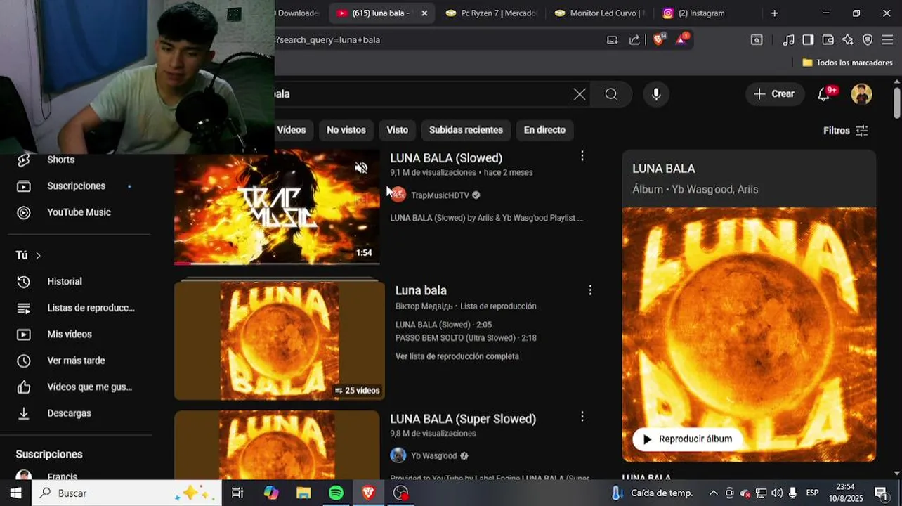This screenshot has width=902, height=506.
Task: Switch to the Instagram tab
Action: pos(703,13)
